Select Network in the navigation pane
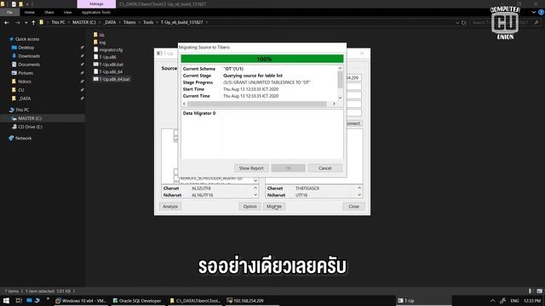 [x=23, y=138]
